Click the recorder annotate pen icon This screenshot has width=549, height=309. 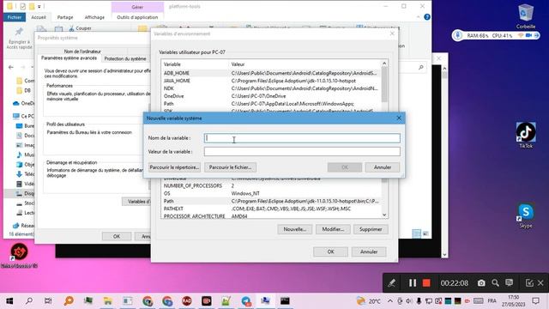click(391, 282)
